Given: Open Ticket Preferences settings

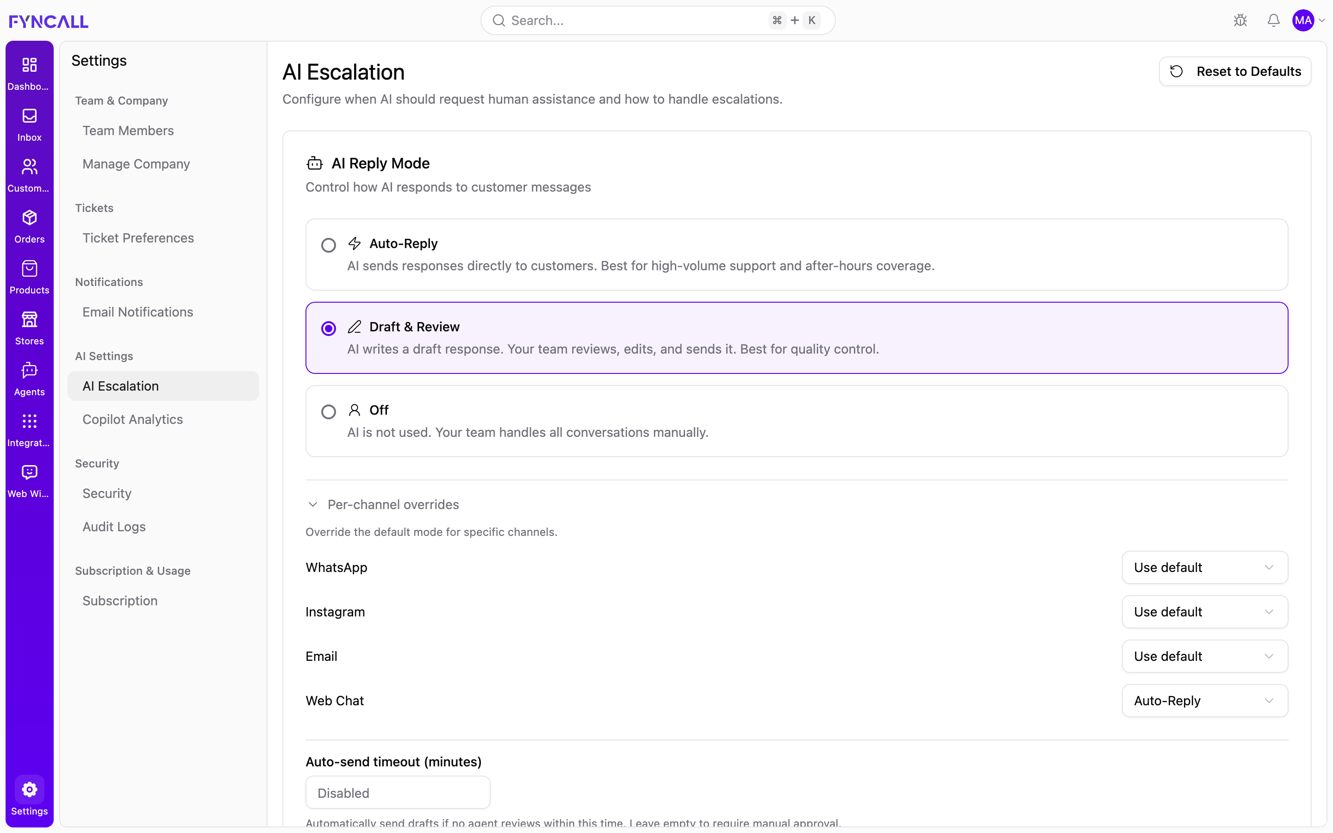Looking at the screenshot, I should [x=163, y=238].
